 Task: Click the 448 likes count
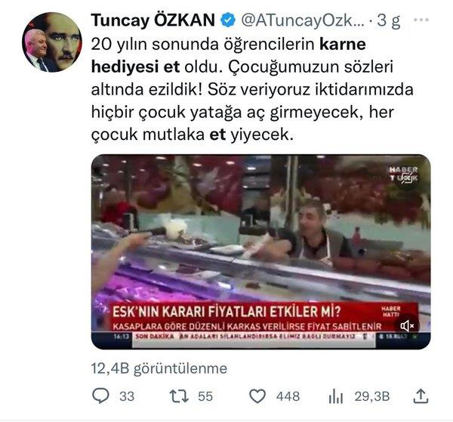point(288,396)
